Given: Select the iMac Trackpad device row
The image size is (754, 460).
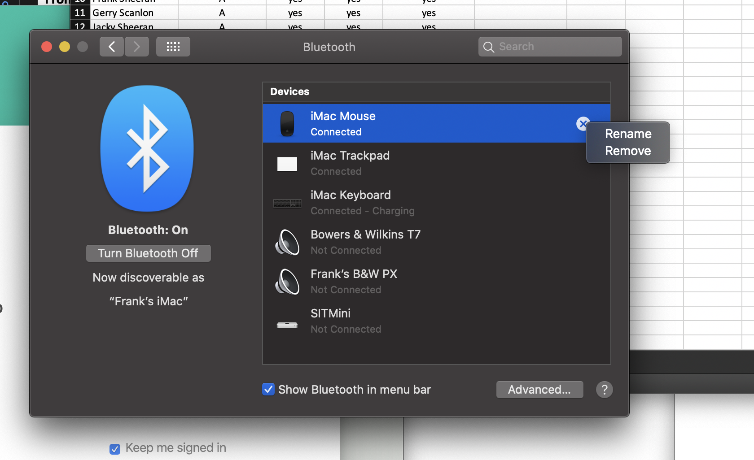Looking at the screenshot, I should click(437, 163).
